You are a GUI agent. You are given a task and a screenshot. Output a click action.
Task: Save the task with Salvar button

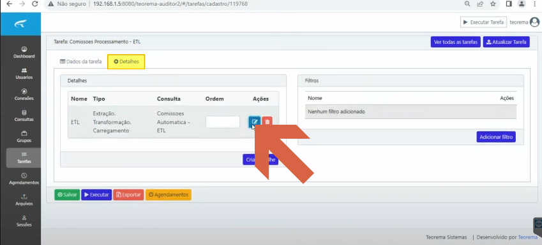pos(67,195)
